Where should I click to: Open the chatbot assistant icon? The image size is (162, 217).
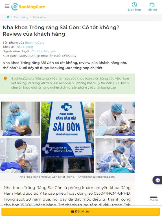(x=157, y=180)
